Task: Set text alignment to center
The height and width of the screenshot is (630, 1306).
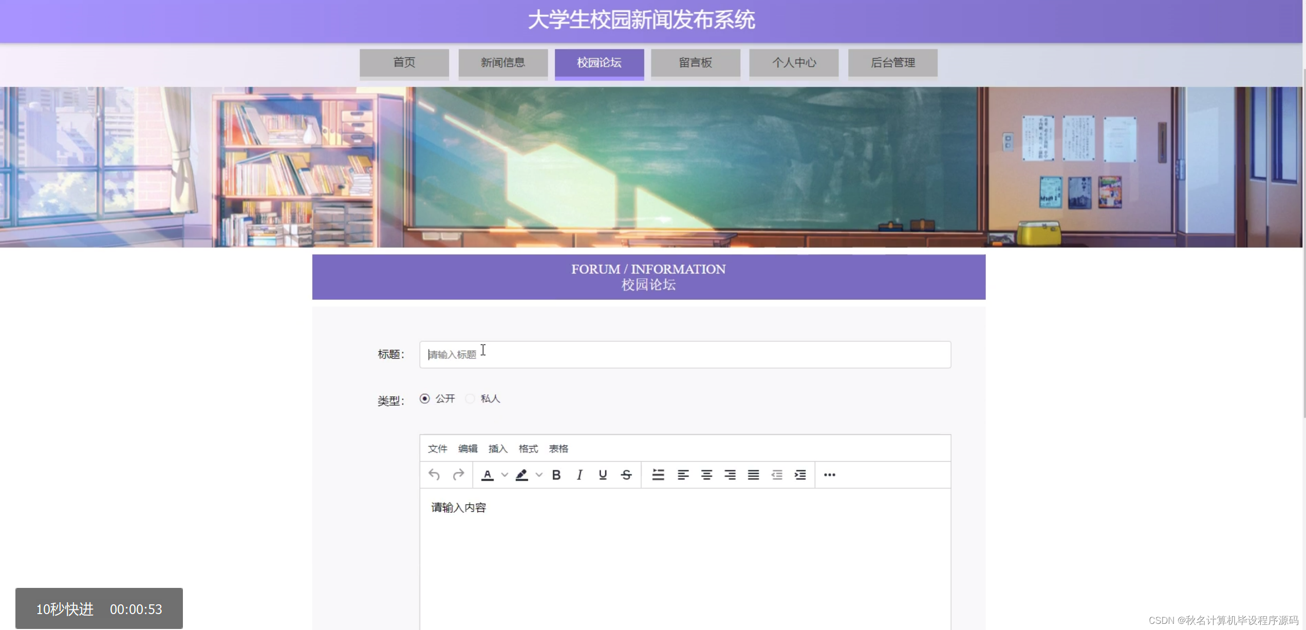Action: (x=706, y=475)
